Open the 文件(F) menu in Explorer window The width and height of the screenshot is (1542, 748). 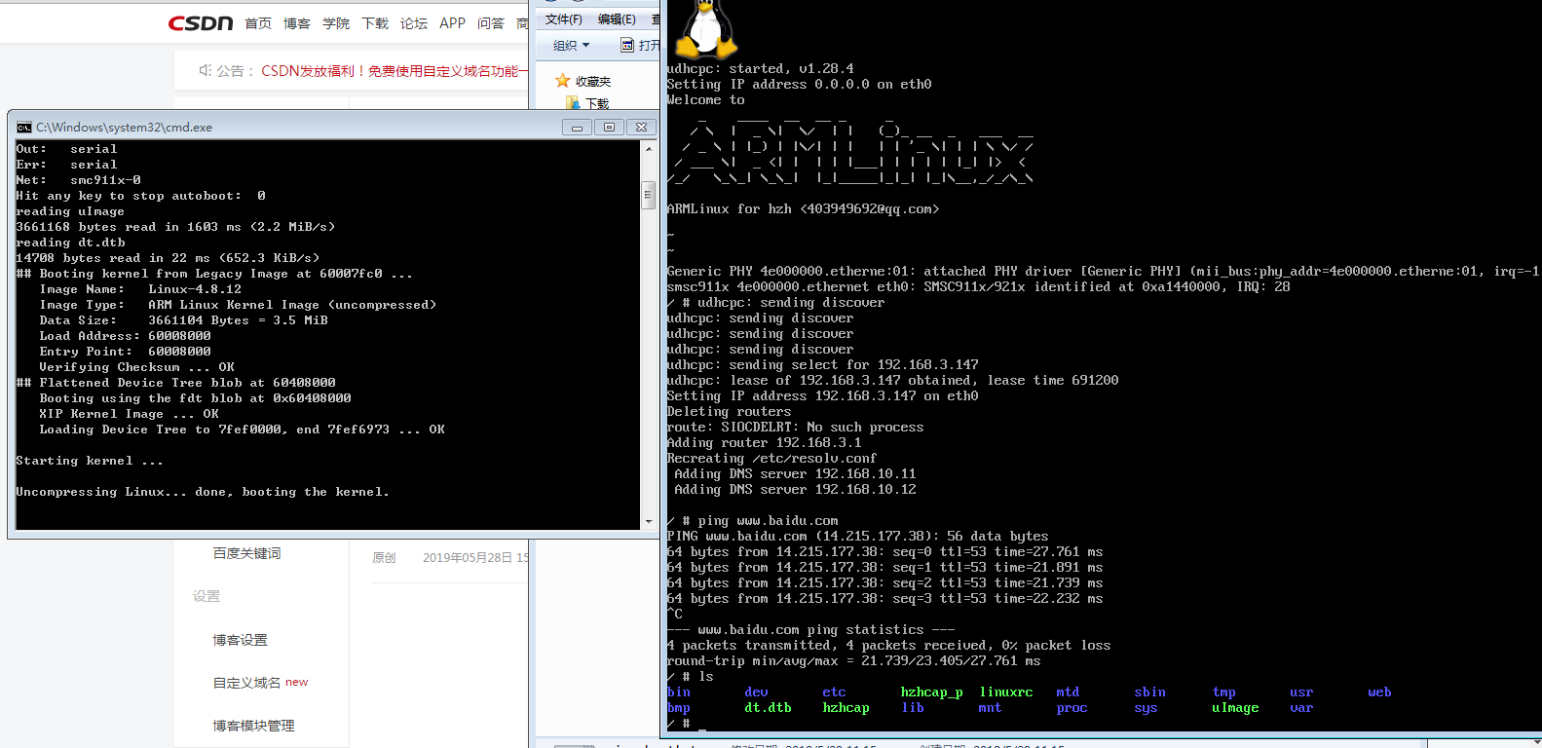[563, 19]
